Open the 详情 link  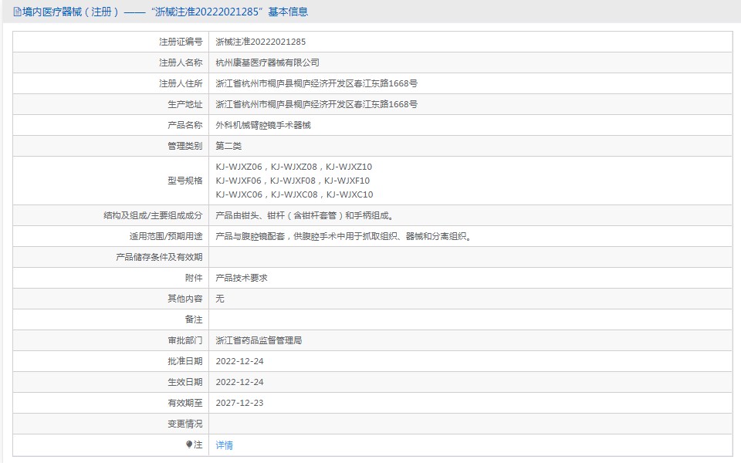tap(224, 444)
